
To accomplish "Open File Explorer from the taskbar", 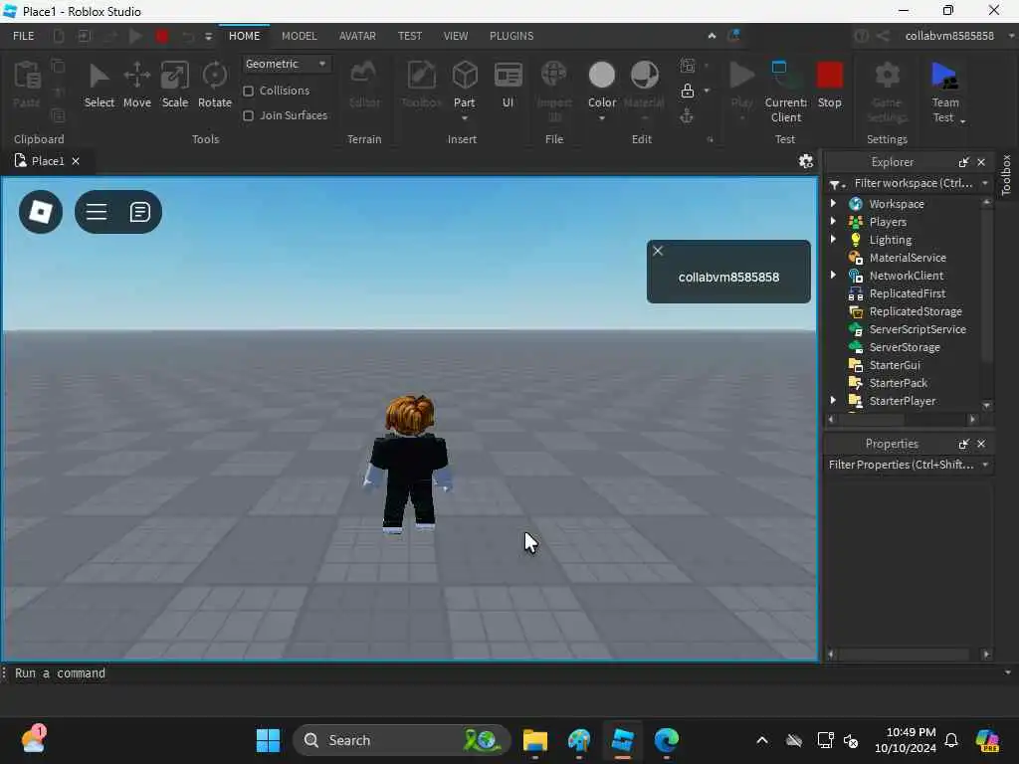I will 534,740.
